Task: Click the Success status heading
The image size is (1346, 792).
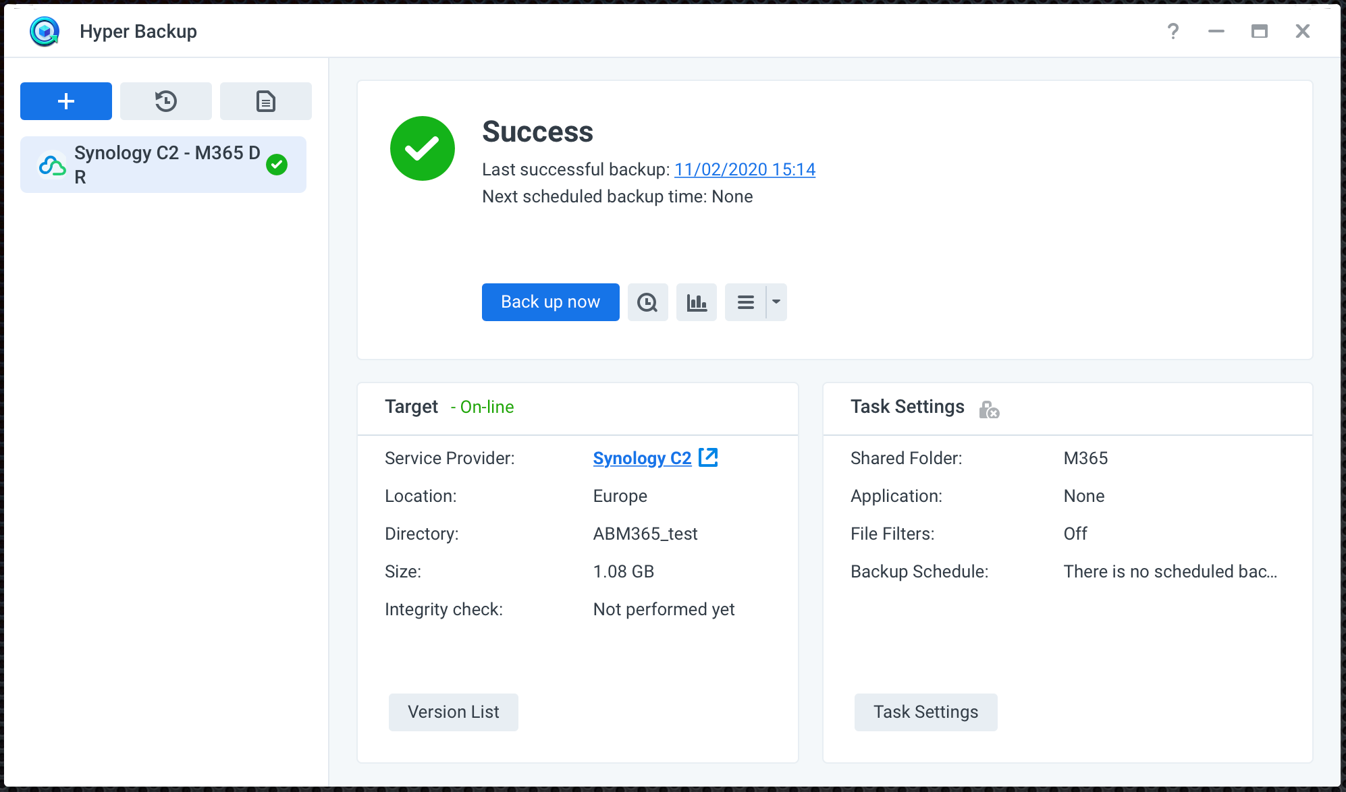Action: coord(537,132)
